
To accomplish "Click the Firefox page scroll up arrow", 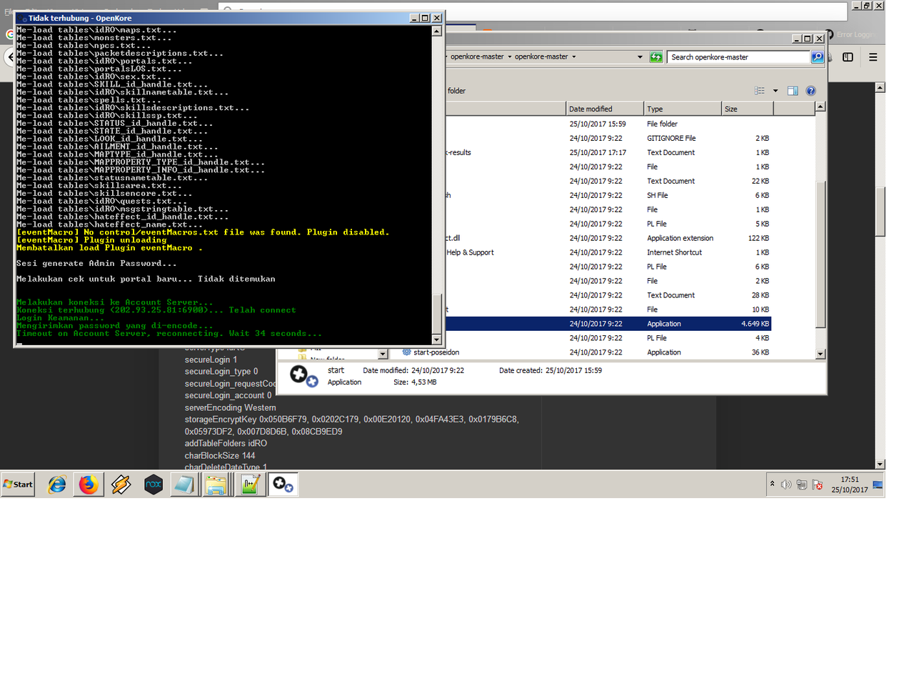I will (x=880, y=87).
